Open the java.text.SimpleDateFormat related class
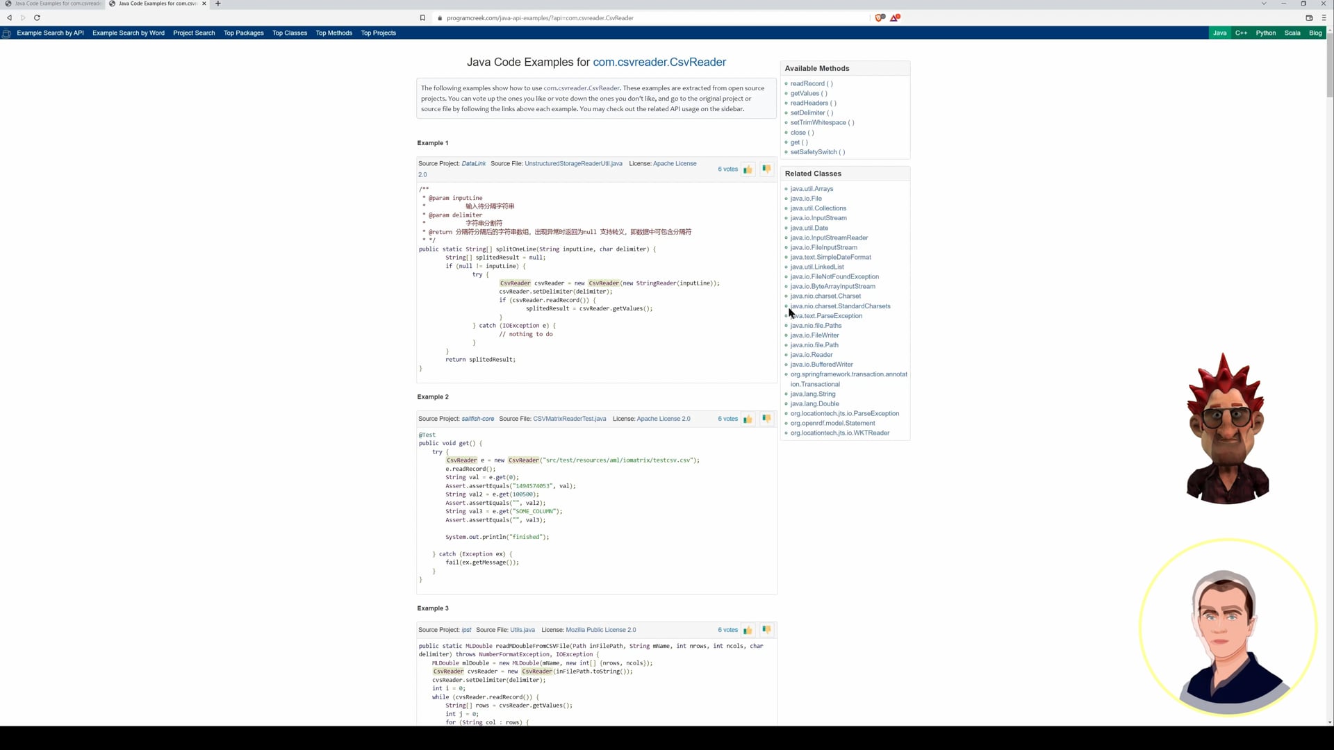This screenshot has height=750, width=1334. click(830, 257)
